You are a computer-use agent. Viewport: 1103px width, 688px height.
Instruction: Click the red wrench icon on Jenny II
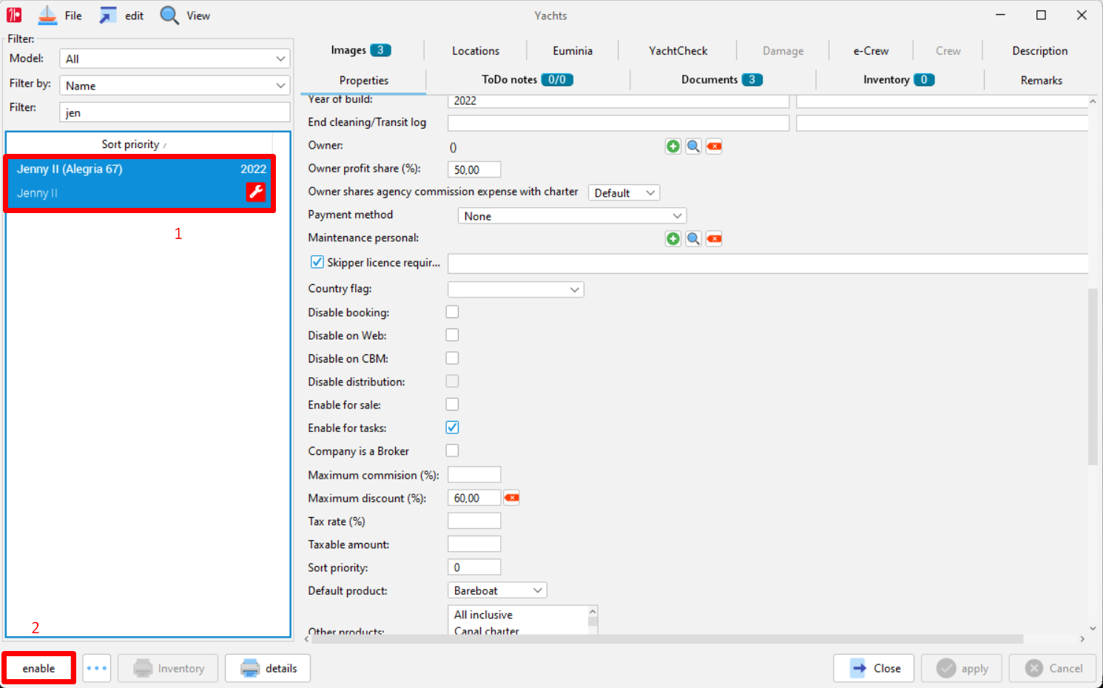pos(255,192)
